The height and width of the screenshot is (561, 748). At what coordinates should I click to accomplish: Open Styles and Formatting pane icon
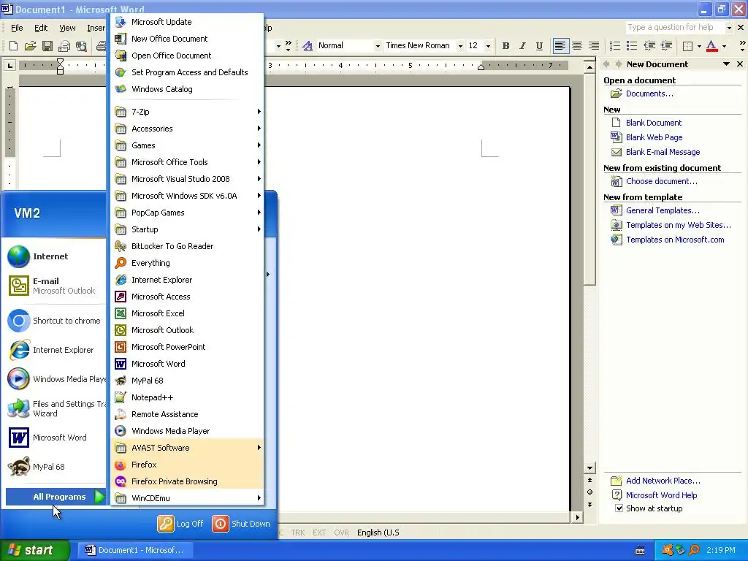tap(308, 46)
